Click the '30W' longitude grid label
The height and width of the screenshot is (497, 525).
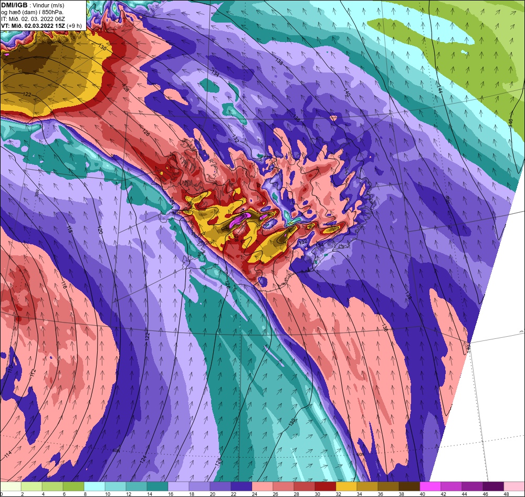37,194
